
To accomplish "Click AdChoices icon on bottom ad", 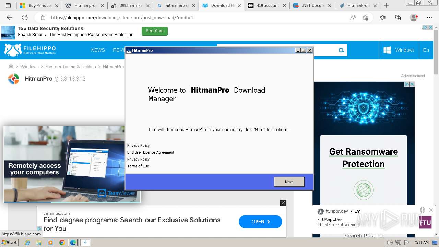I will click(39, 228).
